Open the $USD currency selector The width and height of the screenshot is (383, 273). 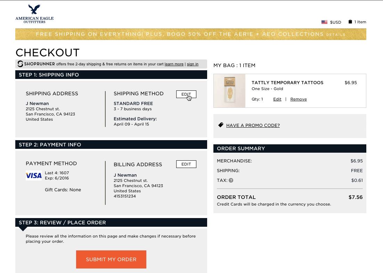pyautogui.click(x=335, y=22)
